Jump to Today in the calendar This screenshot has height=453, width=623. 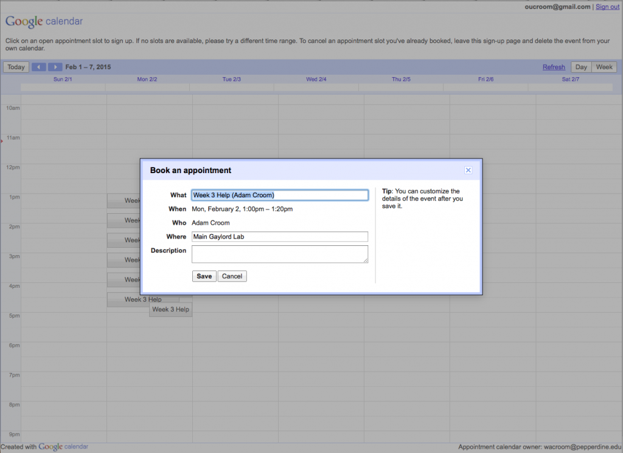tap(16, 67)
